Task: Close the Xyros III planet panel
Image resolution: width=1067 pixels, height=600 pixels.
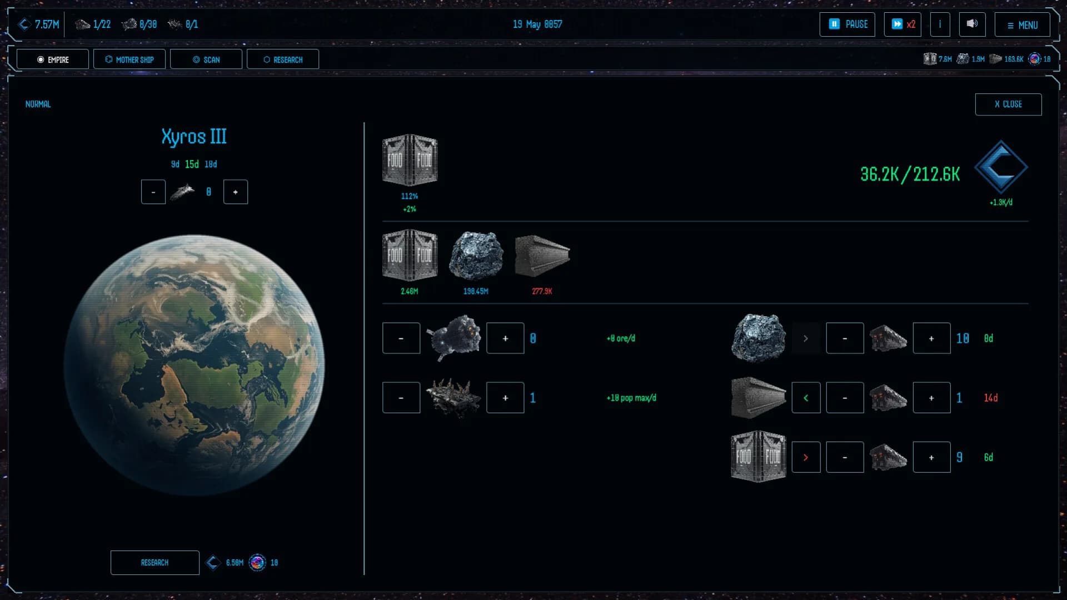Action: pos(1008,104)
